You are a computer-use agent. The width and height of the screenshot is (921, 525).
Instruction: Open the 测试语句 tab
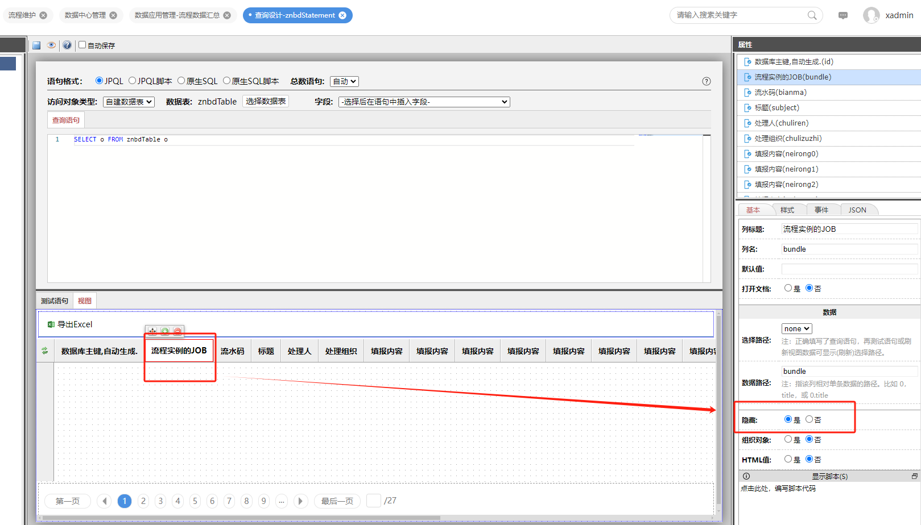(x=55, y=301)
